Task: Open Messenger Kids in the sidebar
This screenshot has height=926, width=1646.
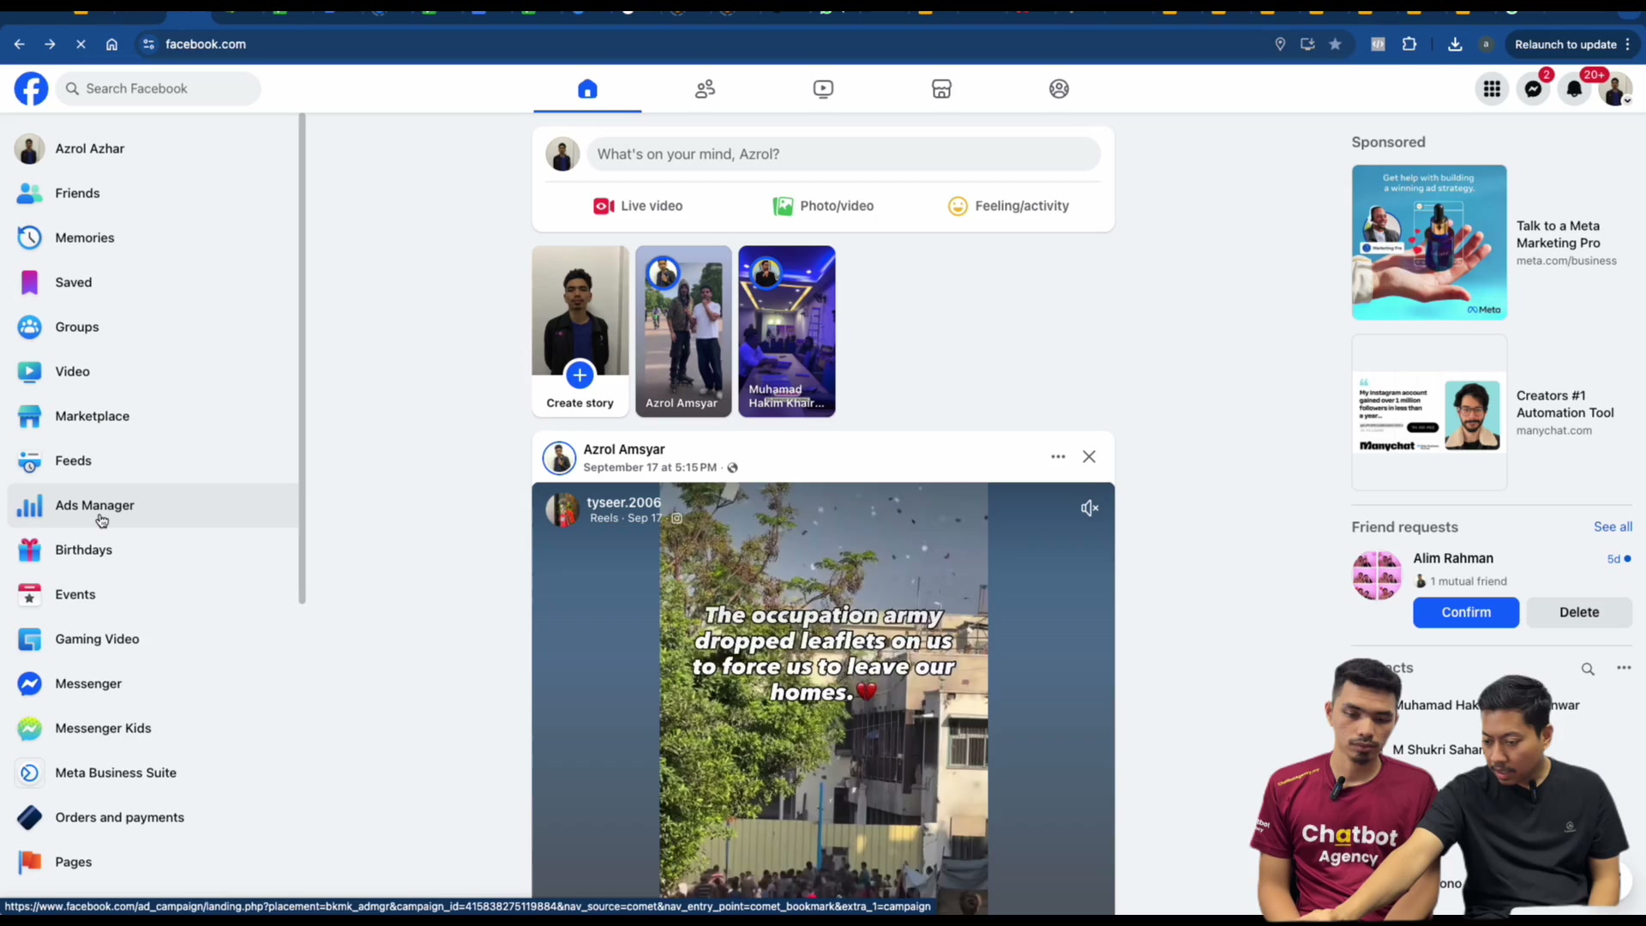Action: tap(153, 728)
